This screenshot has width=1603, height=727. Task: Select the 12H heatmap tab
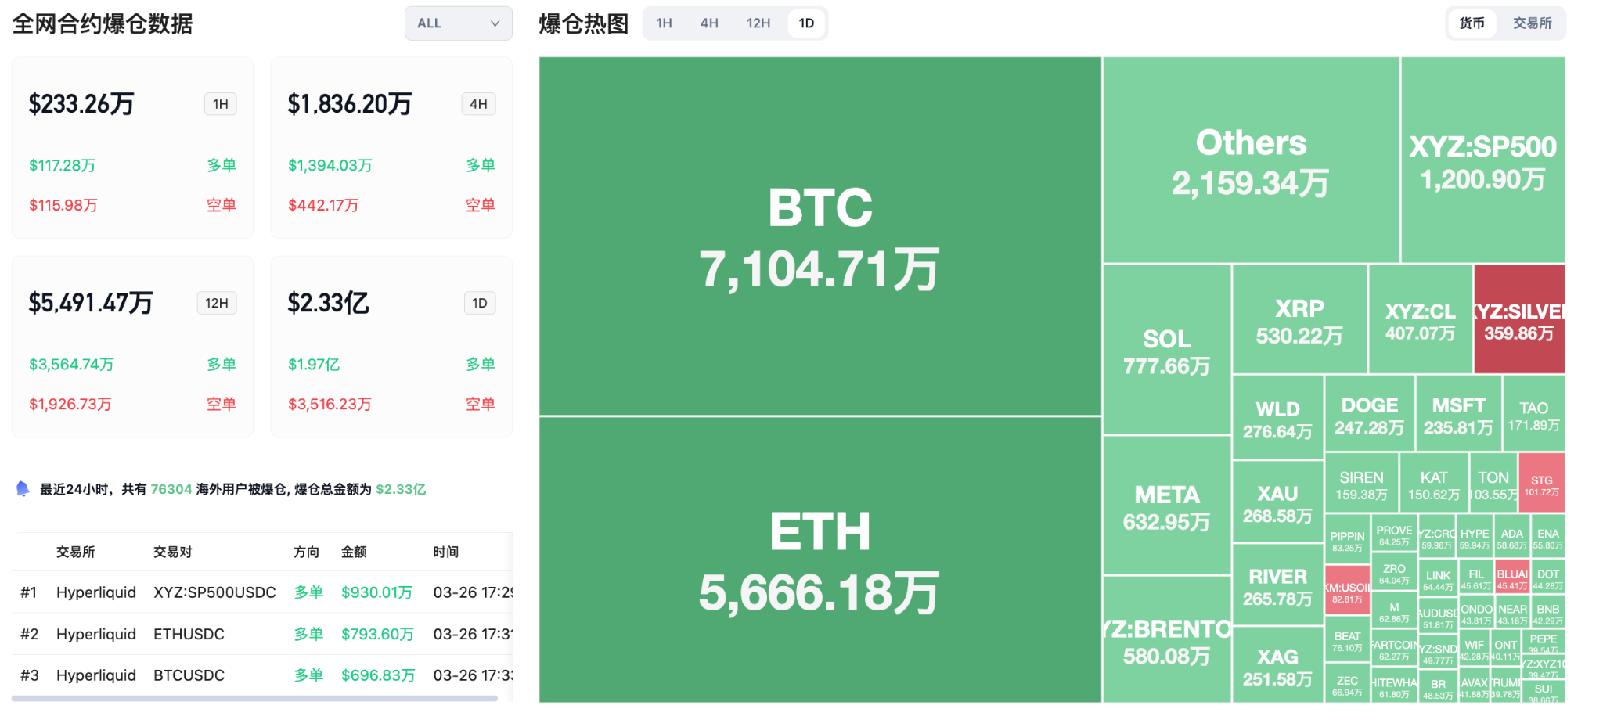pos(758,23)
